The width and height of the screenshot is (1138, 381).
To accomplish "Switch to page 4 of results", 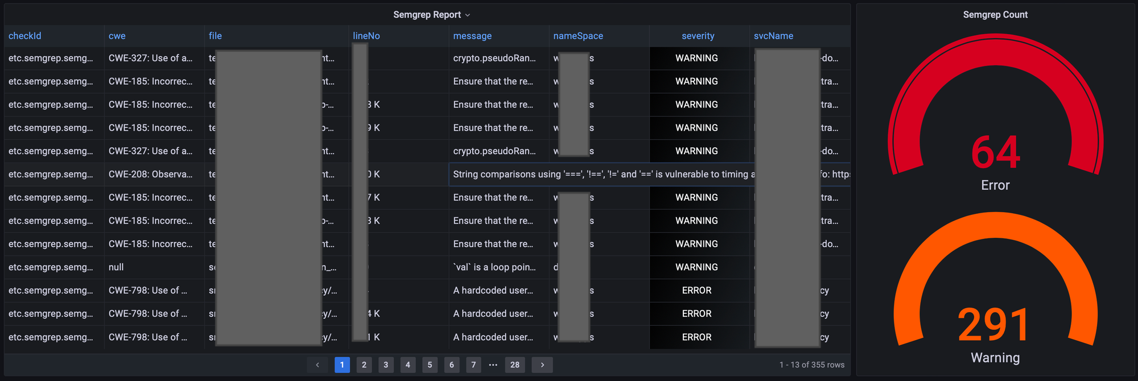I will pos(408,365).
